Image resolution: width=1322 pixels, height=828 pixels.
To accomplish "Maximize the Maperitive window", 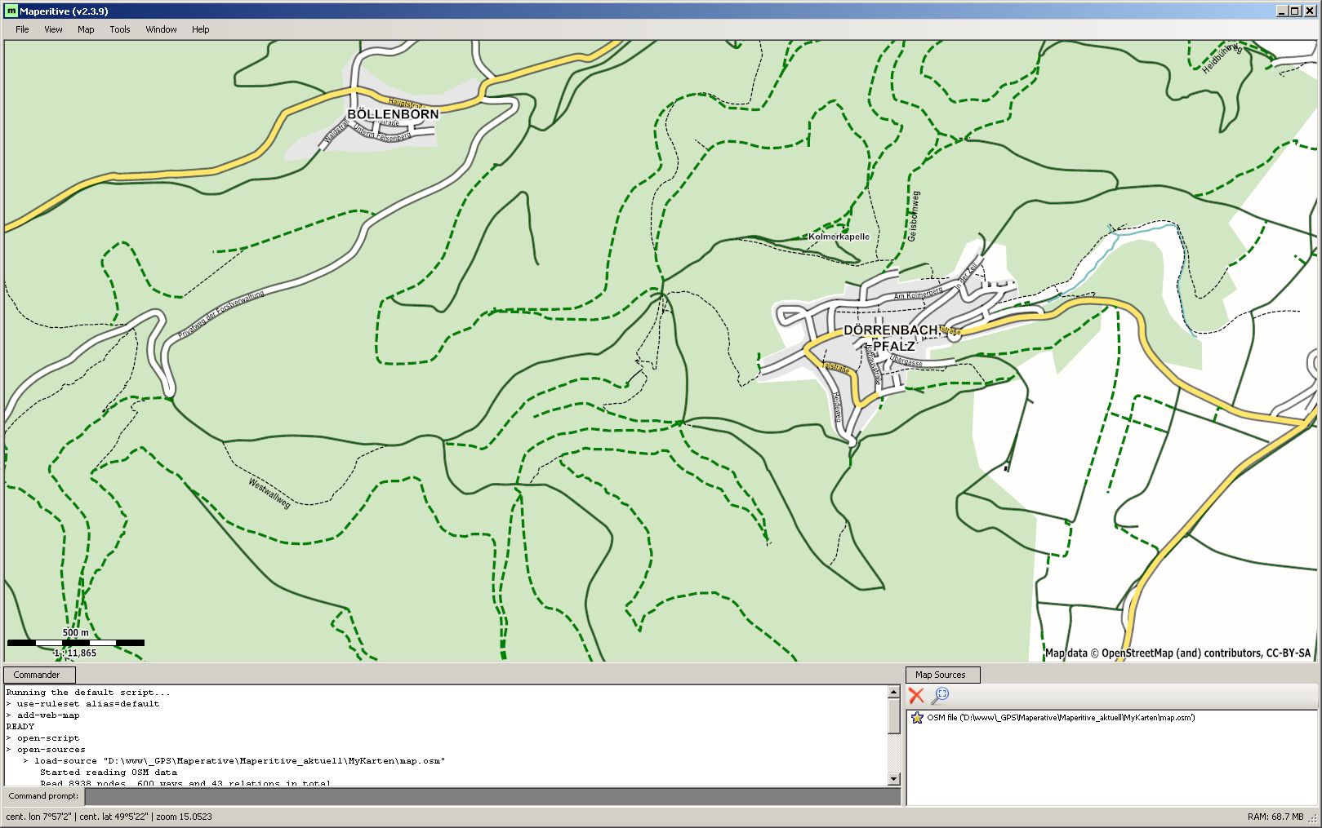I will tap(1295, 11).
